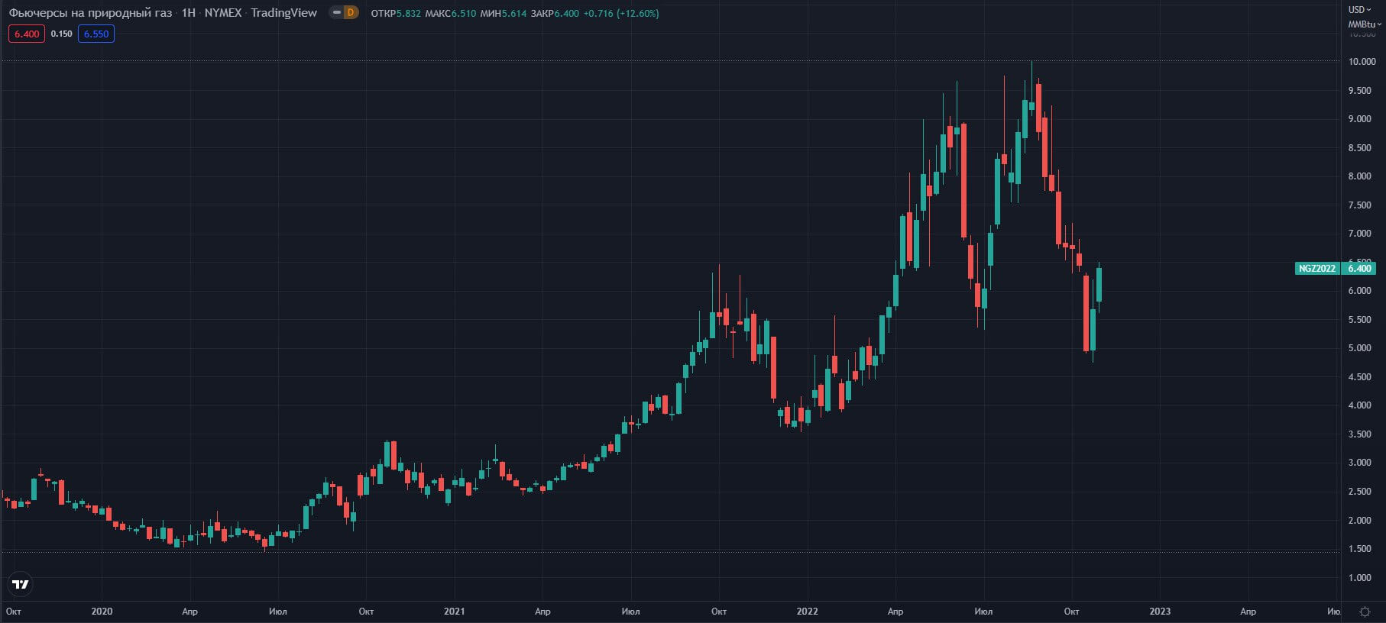
Task: Click the 2022 time axis label
Action: click(807, 612)
